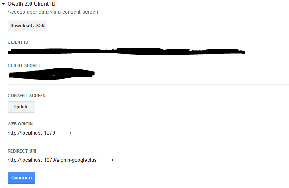Click the blacked-out Client Secret value
Image resolution: width=289 pixels, height=188 pixels.
click(x=52, y=74)
